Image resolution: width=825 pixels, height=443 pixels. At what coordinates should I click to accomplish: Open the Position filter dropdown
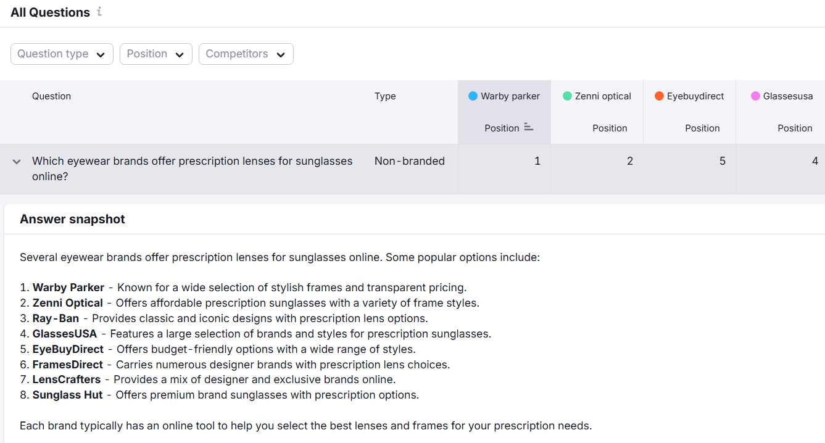point(155,54)
